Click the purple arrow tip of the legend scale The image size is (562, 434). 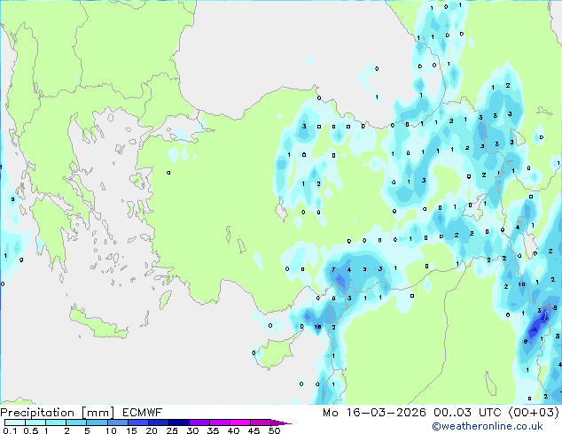(281, 422)
